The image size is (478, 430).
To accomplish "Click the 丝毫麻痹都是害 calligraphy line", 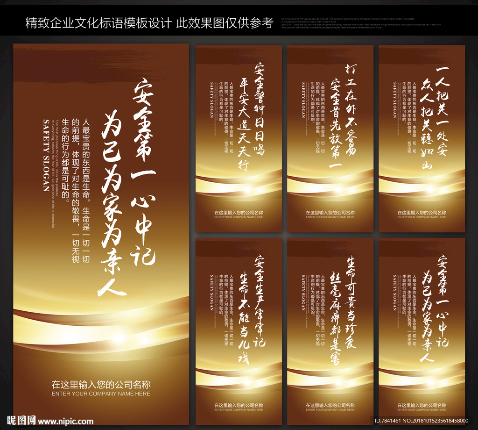I will coord(336,318).
